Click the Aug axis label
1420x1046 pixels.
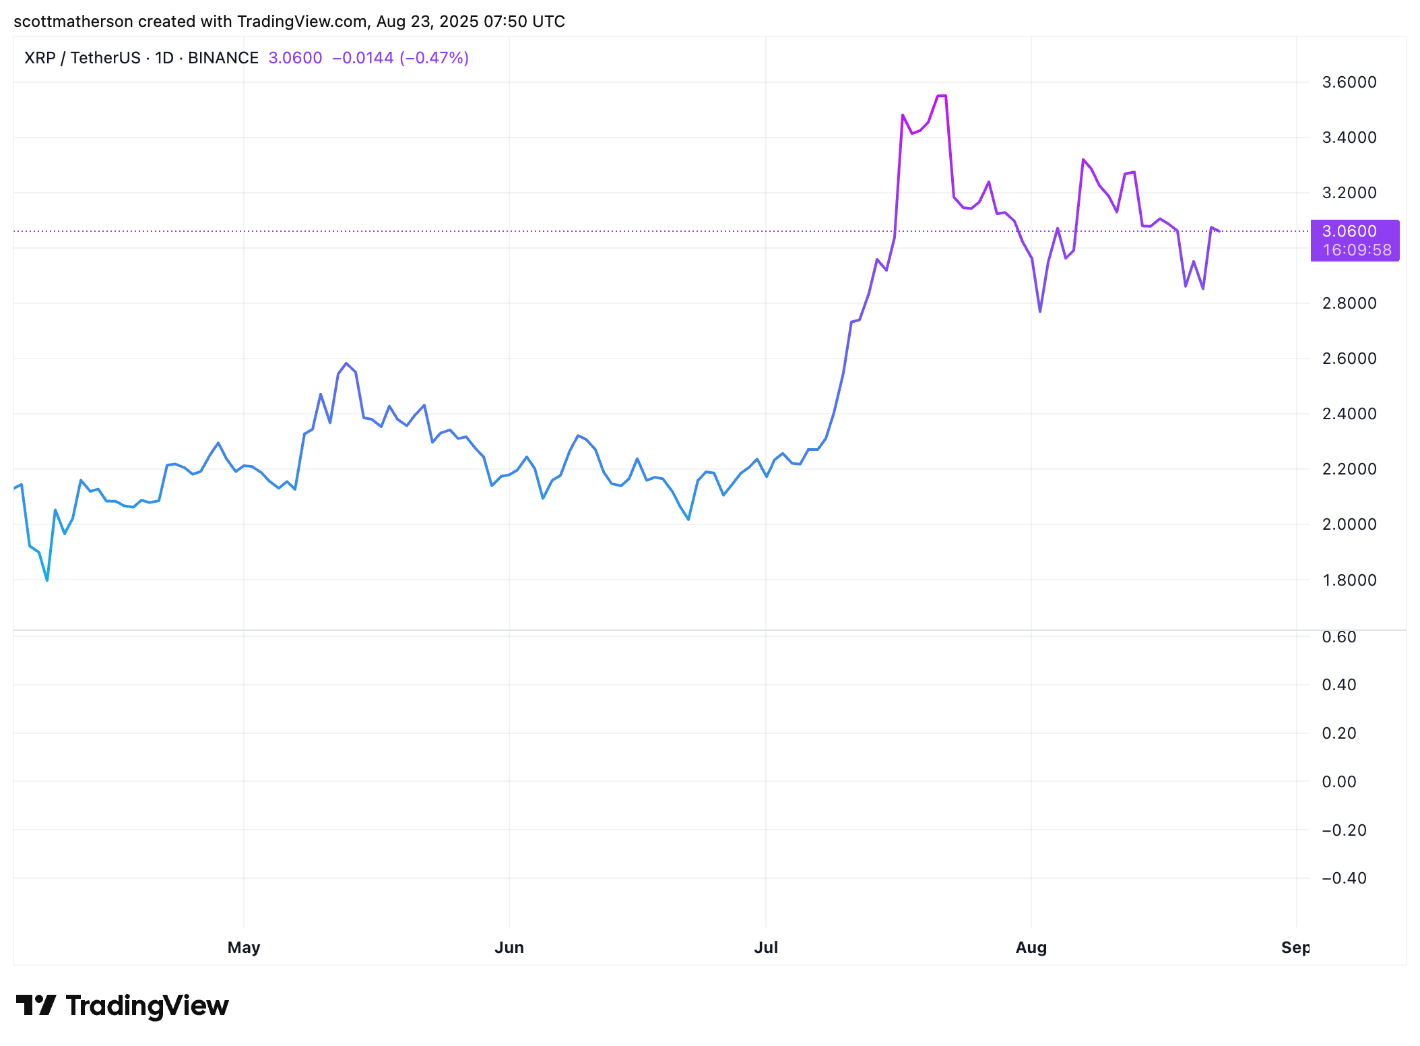click(1030, 947)
